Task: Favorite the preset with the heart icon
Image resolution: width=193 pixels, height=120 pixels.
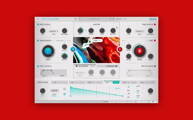Action: 80,19
